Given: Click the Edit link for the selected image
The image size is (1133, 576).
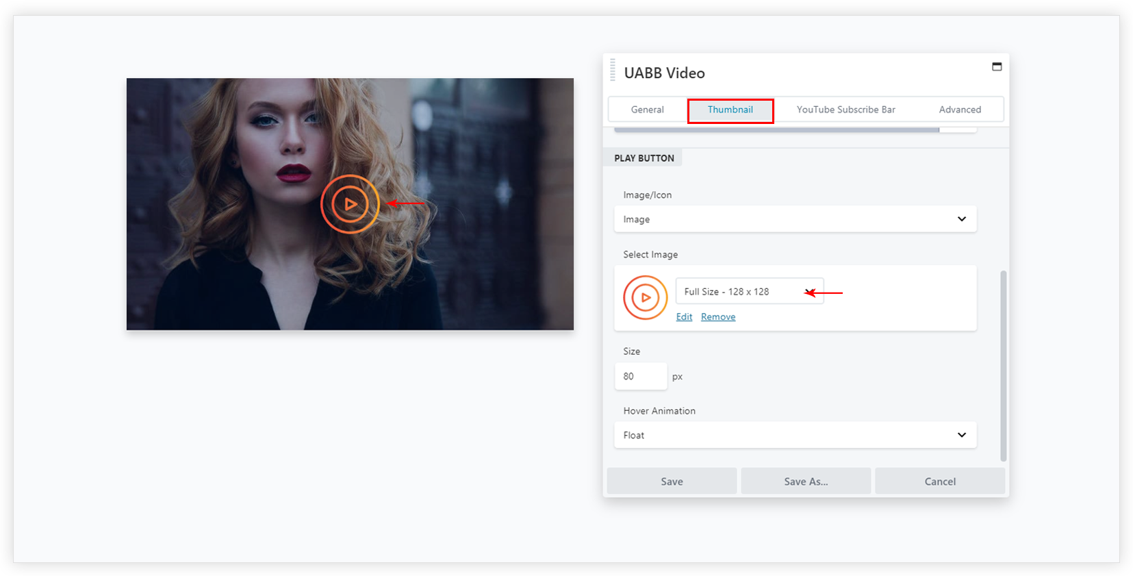Looking at the screenshot, I should tap(684, 317).
